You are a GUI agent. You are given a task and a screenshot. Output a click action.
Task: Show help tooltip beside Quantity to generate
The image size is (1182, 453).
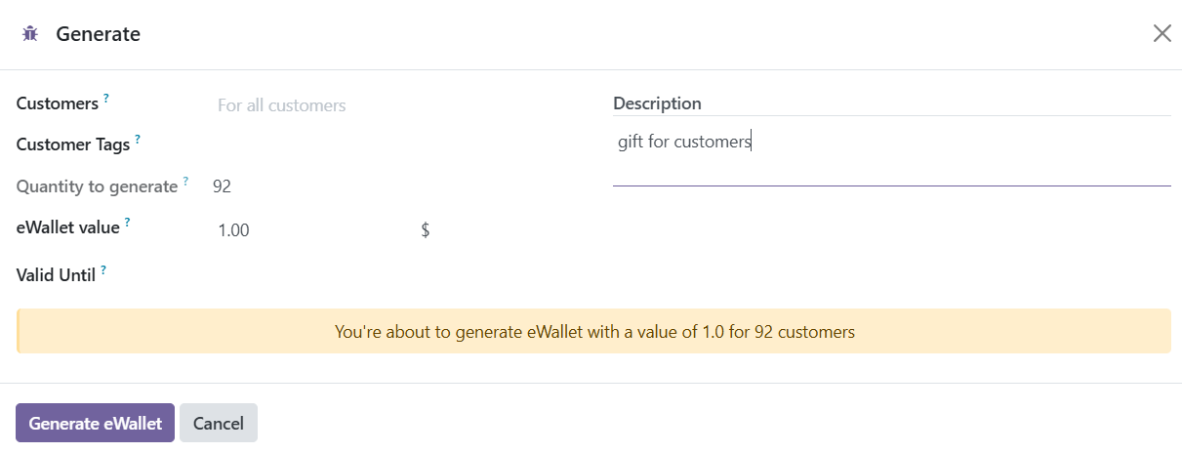pyautogui.click(x=185, y=181)
